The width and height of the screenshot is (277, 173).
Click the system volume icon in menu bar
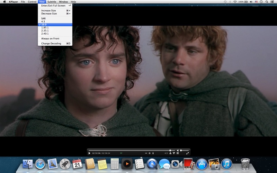251,2
